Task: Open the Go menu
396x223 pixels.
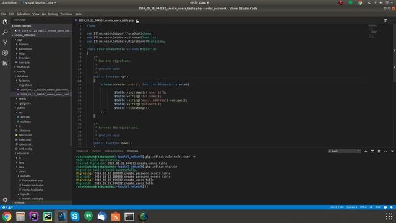Action: coord(44,14)
